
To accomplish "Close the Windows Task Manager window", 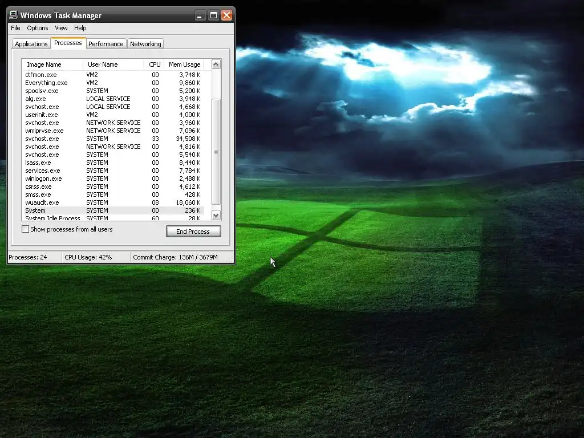I will click(226, 15).
